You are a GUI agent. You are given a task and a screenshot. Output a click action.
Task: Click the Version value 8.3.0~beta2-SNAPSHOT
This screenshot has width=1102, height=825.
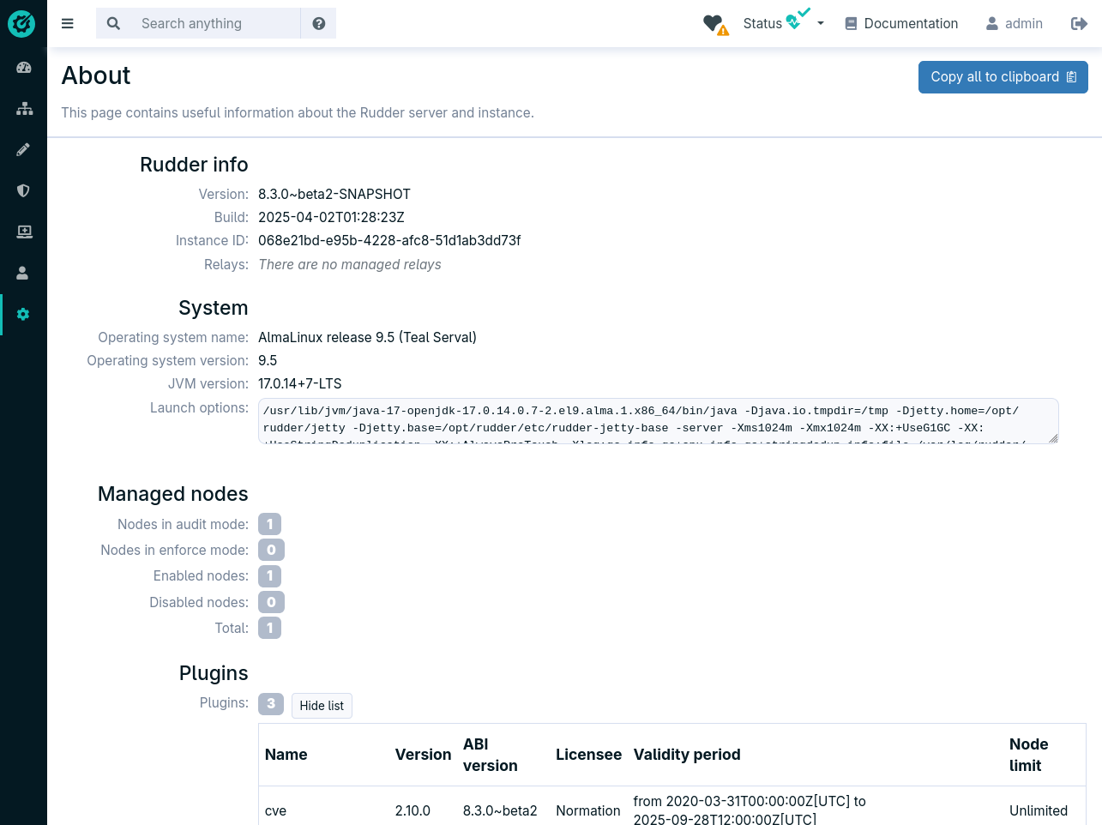[x=334, y=195]
